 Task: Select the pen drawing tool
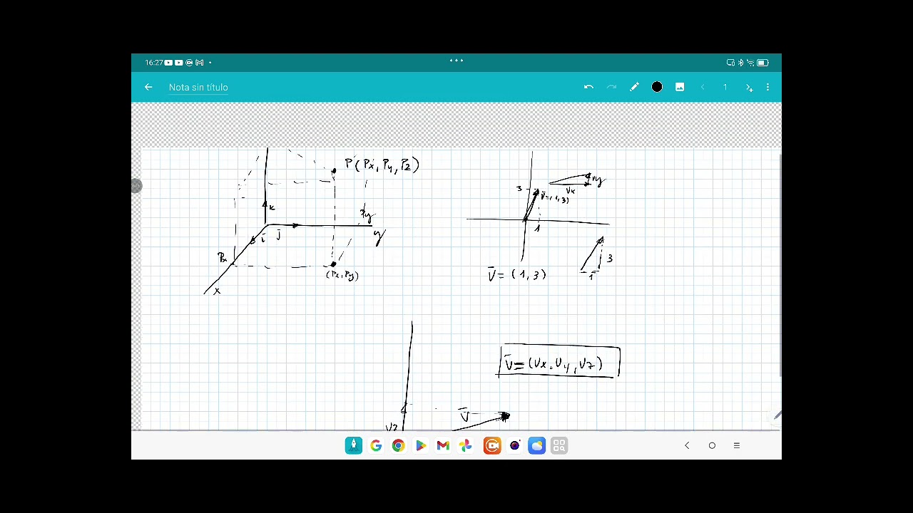(634, 87)
